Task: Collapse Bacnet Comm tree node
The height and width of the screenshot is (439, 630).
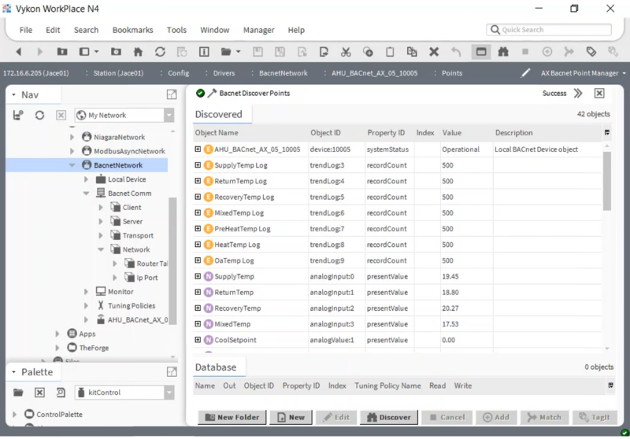Action: click(x=86, y=193)
